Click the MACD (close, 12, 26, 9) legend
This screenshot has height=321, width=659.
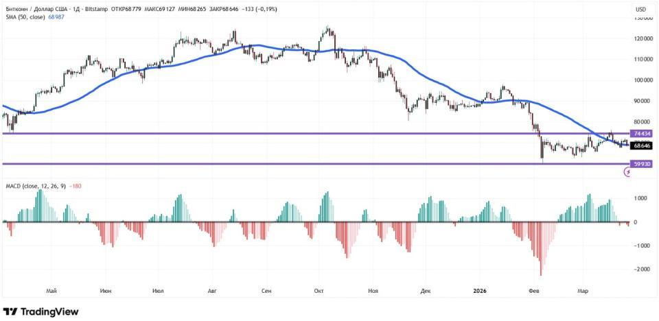click(x=34, y=186)
